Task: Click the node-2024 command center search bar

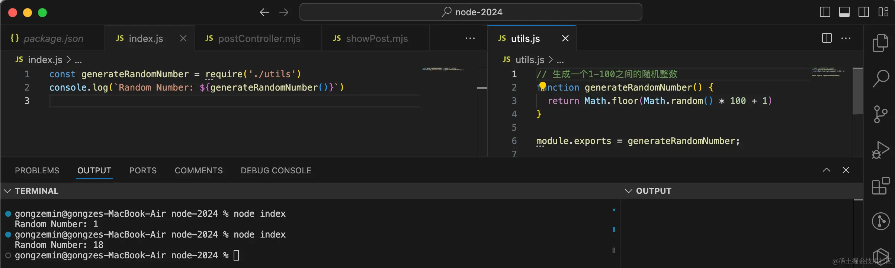Action: coord(471,12)
